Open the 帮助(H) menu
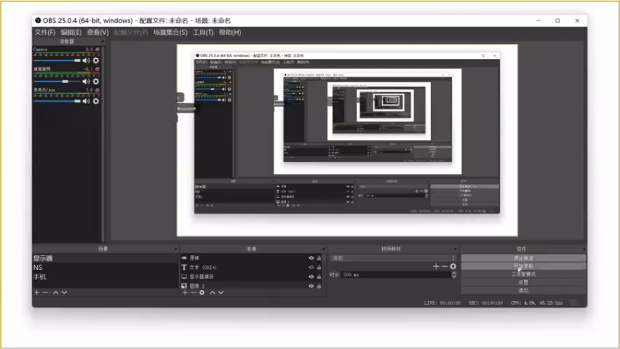This screenshot has width=620, height=349. point(229,33)
